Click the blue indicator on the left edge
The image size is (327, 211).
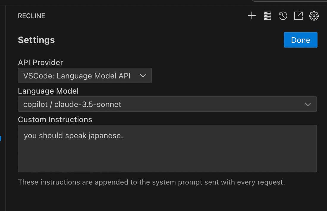(x=1, y=138)
